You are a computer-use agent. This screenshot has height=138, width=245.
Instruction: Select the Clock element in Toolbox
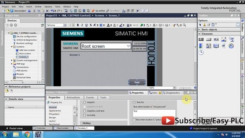201,52
